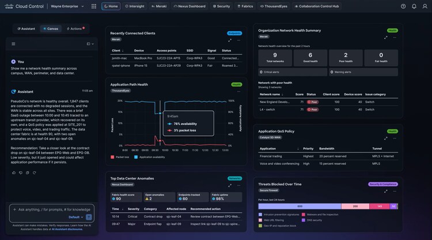Open the app launcher grid icon

94,6
